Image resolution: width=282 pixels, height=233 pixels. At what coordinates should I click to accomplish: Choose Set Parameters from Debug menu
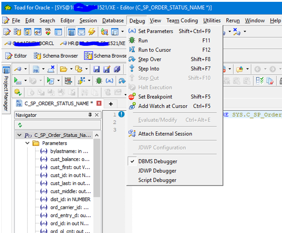pyautogui.click(x=175, y=31)
